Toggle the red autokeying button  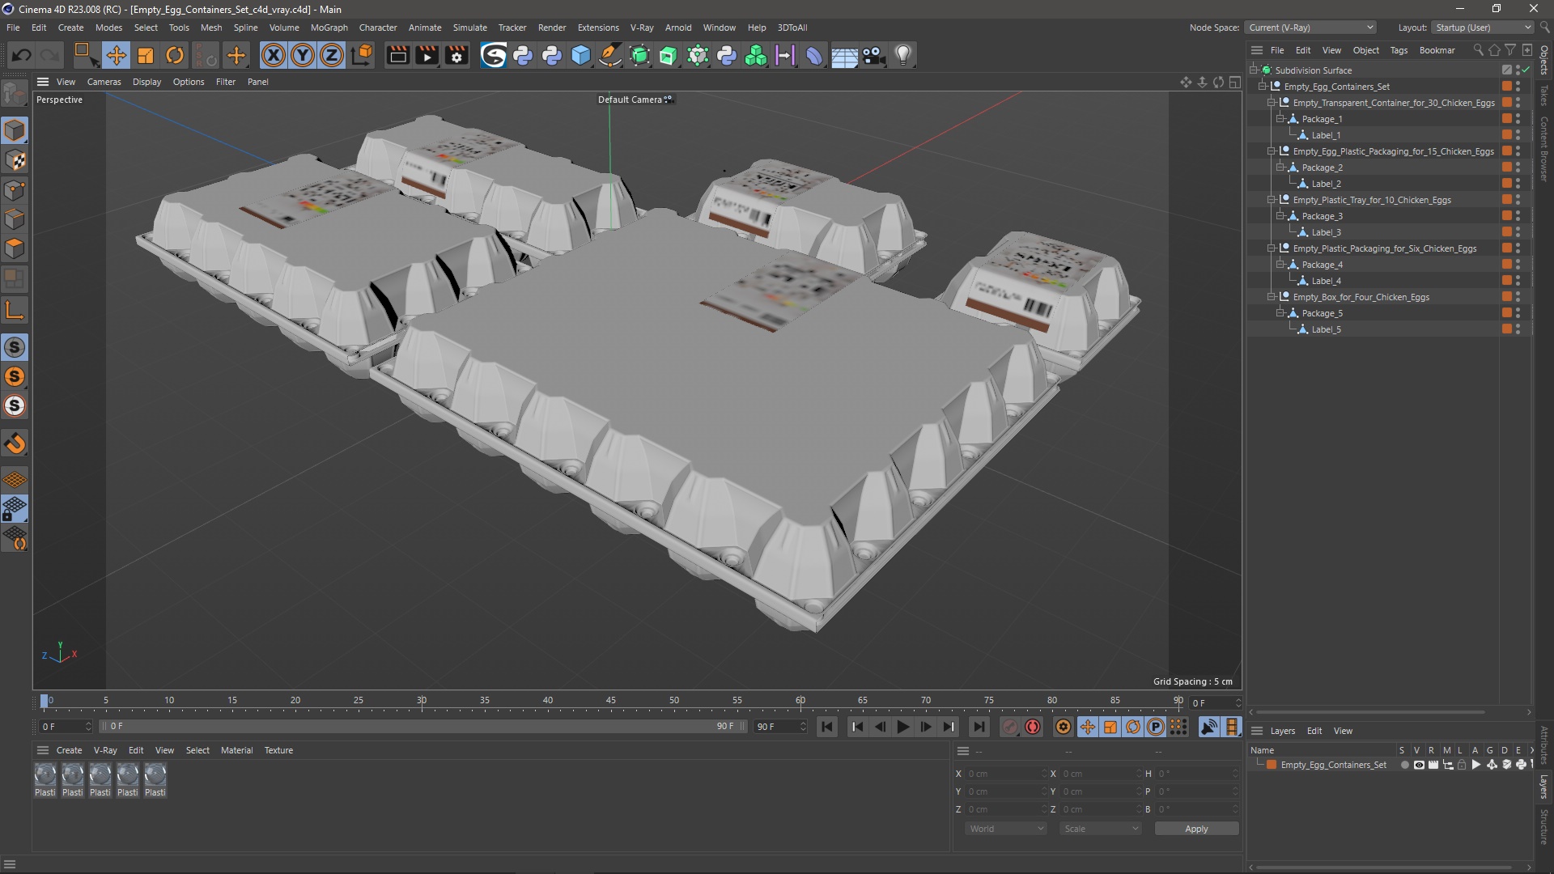point(1033,727)
